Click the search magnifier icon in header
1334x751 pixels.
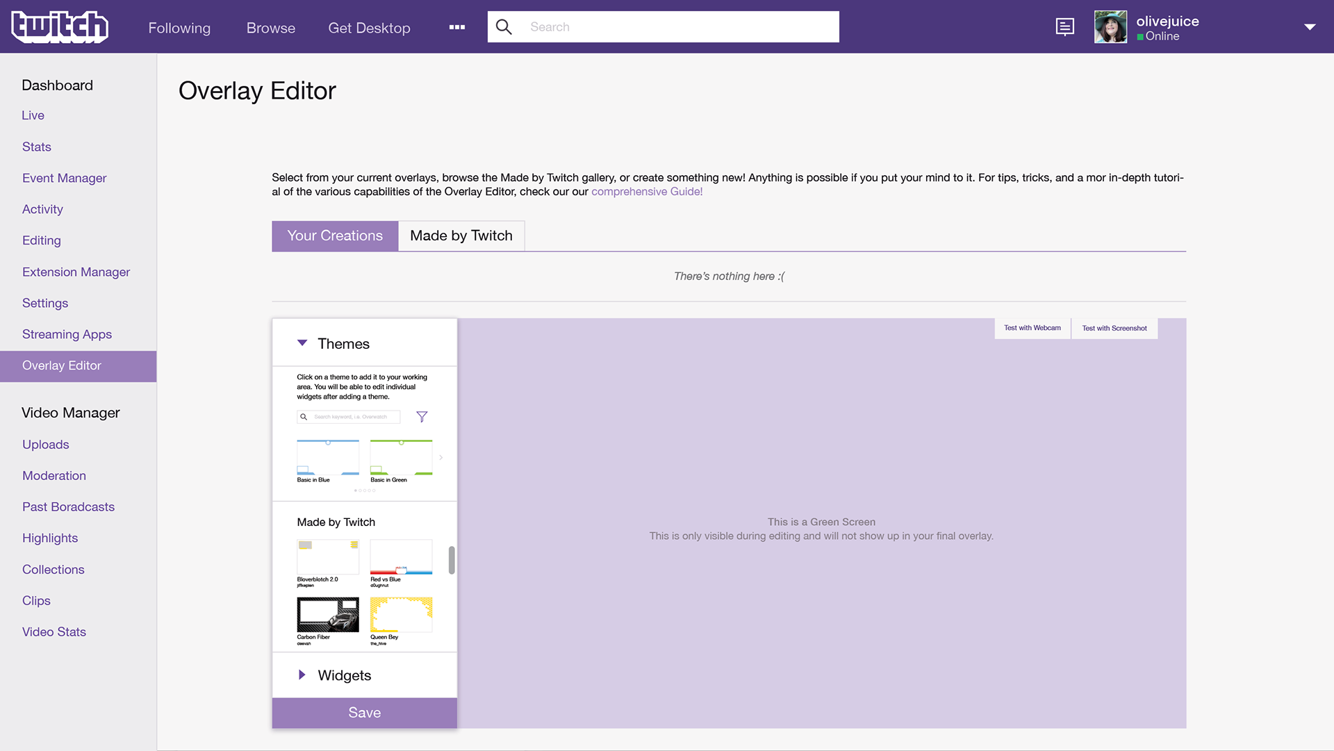504,27
